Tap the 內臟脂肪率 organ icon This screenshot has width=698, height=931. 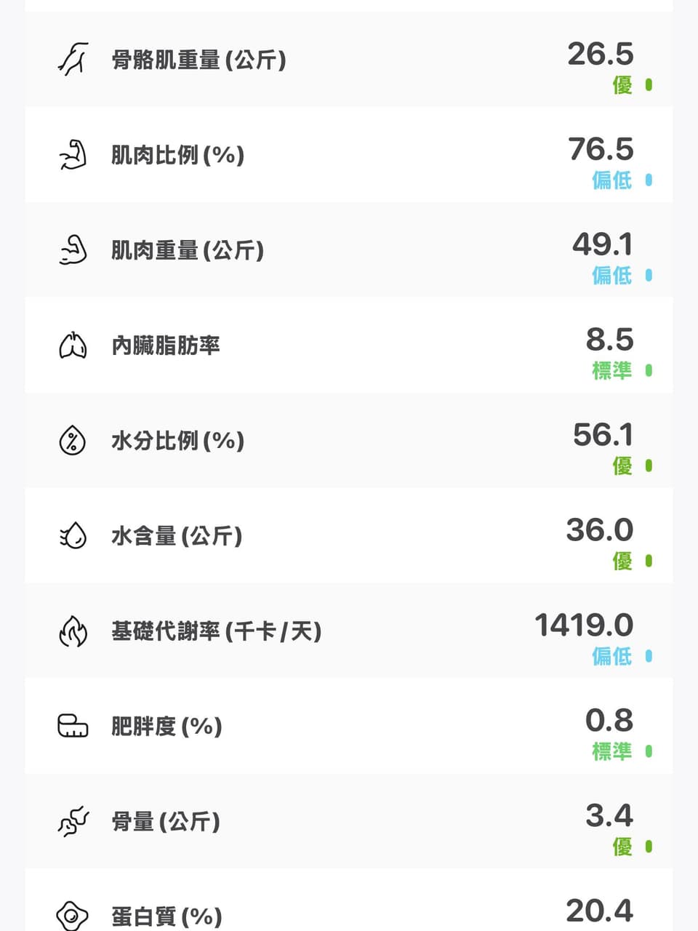point(73,345)
